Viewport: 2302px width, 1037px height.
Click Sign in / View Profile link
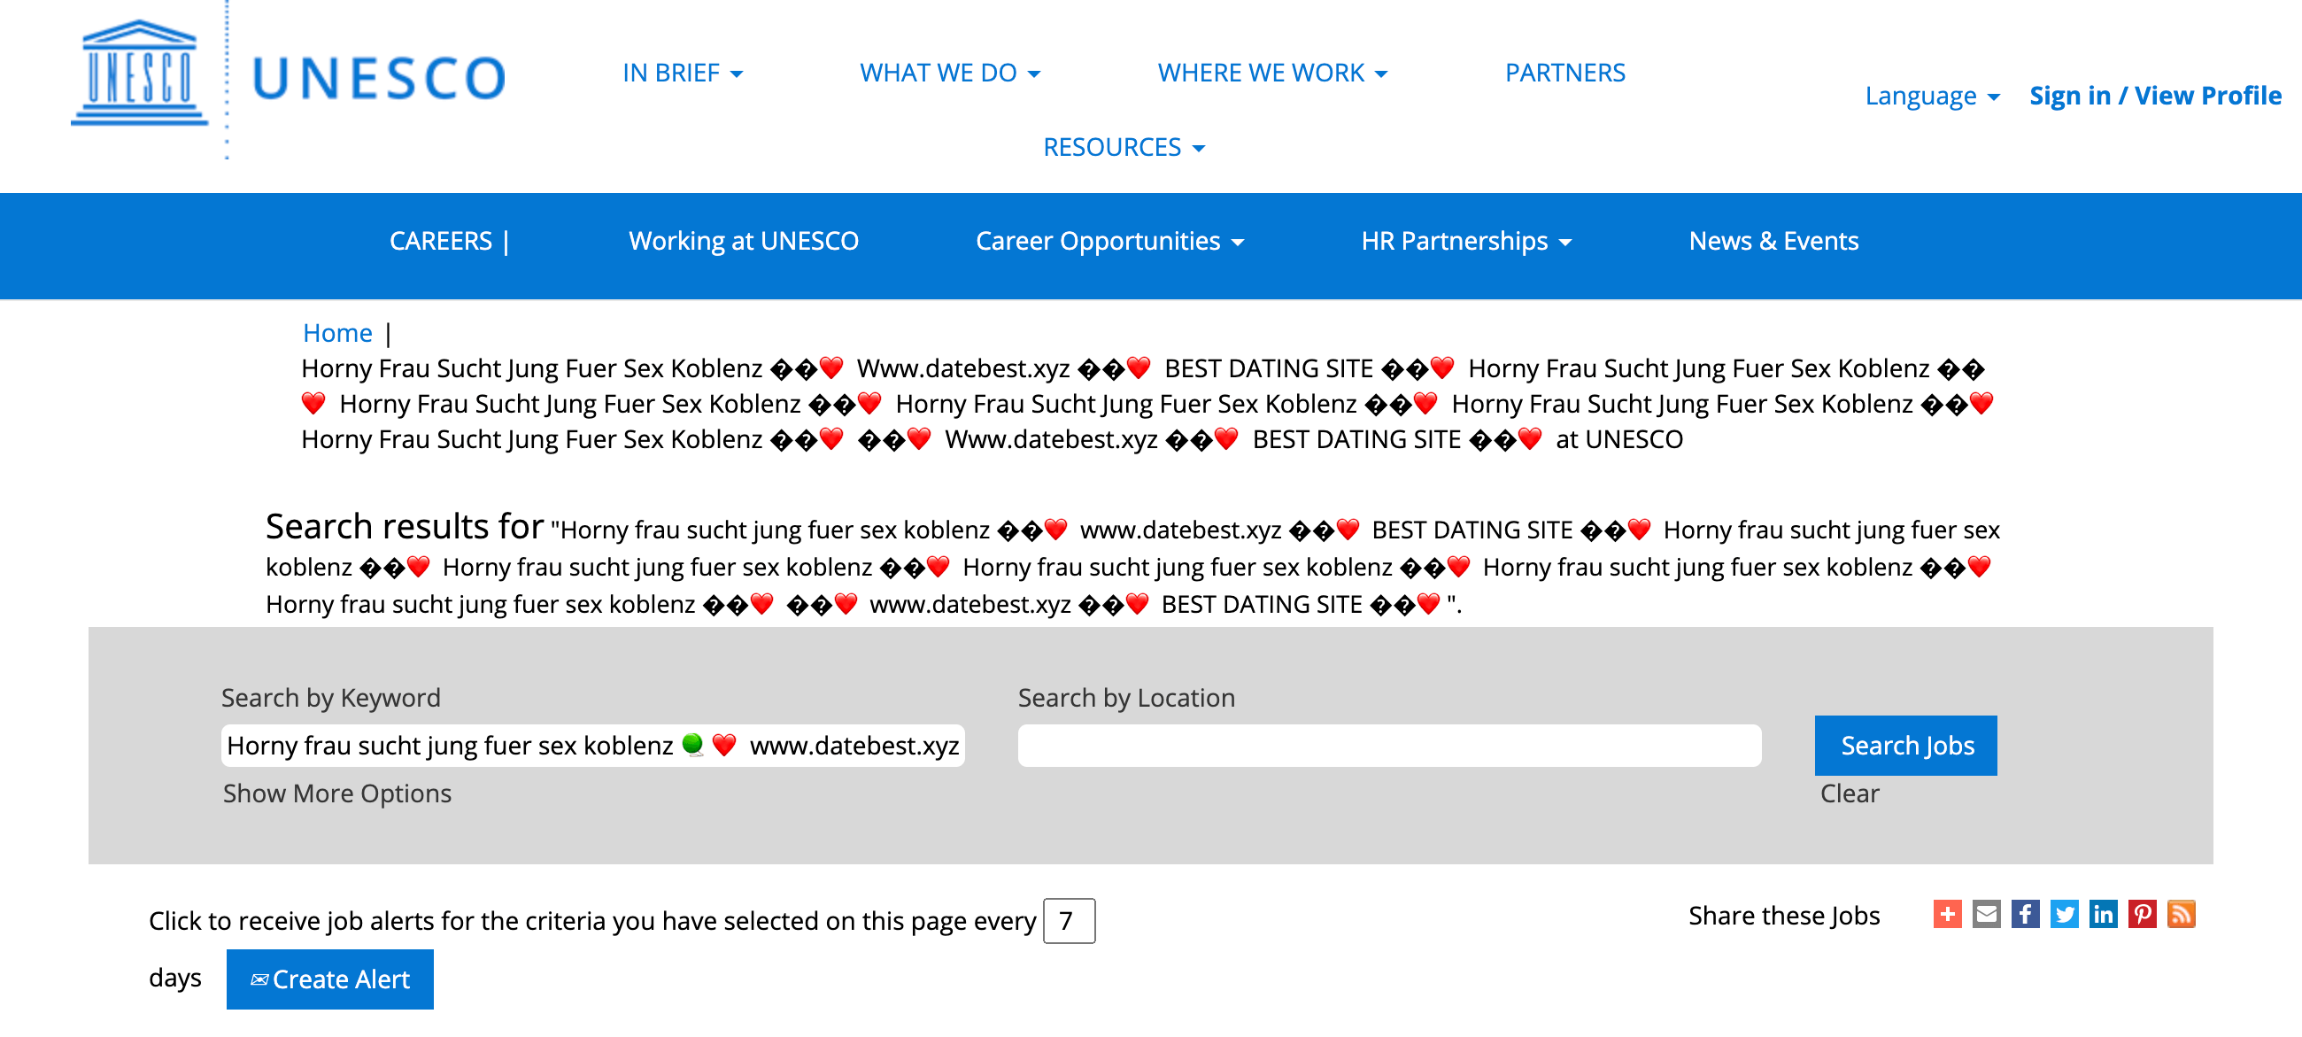(x=2154, y=96)
